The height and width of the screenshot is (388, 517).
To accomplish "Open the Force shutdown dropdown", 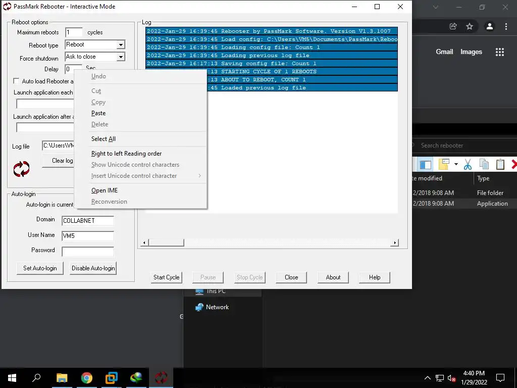I will coord(121,57).
